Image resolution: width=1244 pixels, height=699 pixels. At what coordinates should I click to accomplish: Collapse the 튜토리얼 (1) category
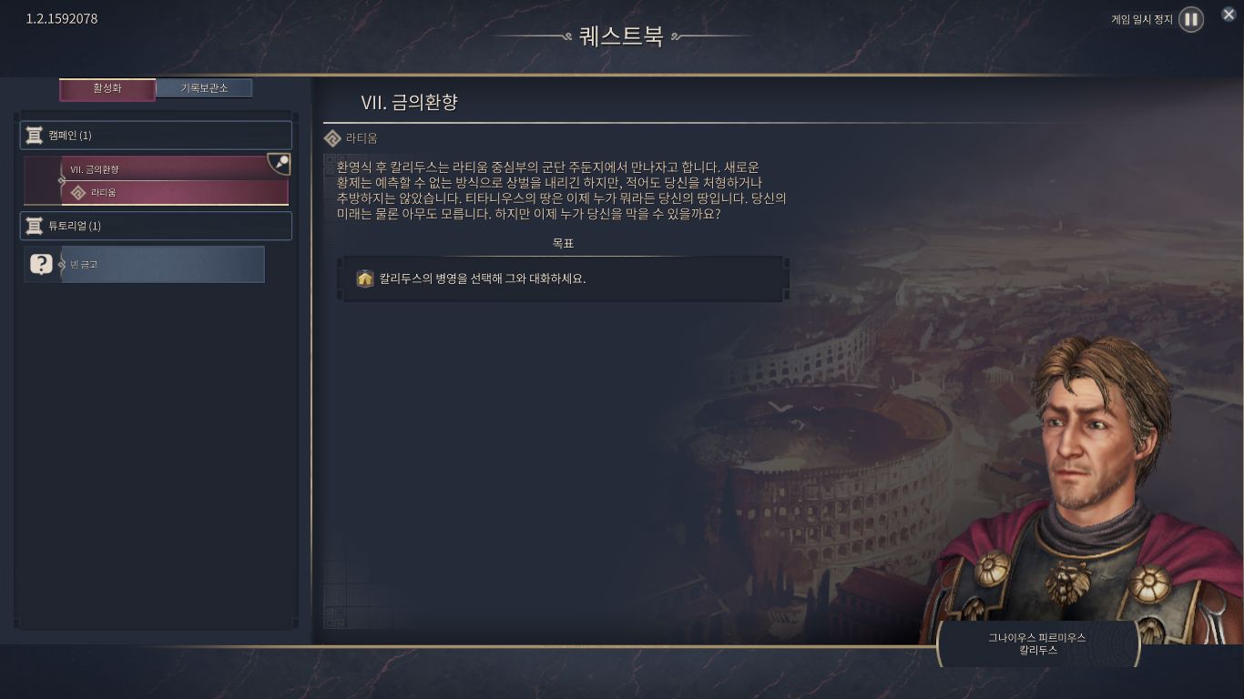point(156,226)
